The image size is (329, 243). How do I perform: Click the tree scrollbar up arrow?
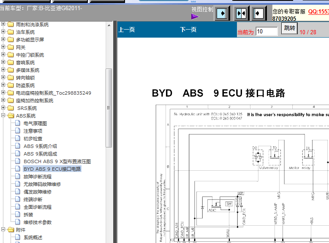click(109, 25)
